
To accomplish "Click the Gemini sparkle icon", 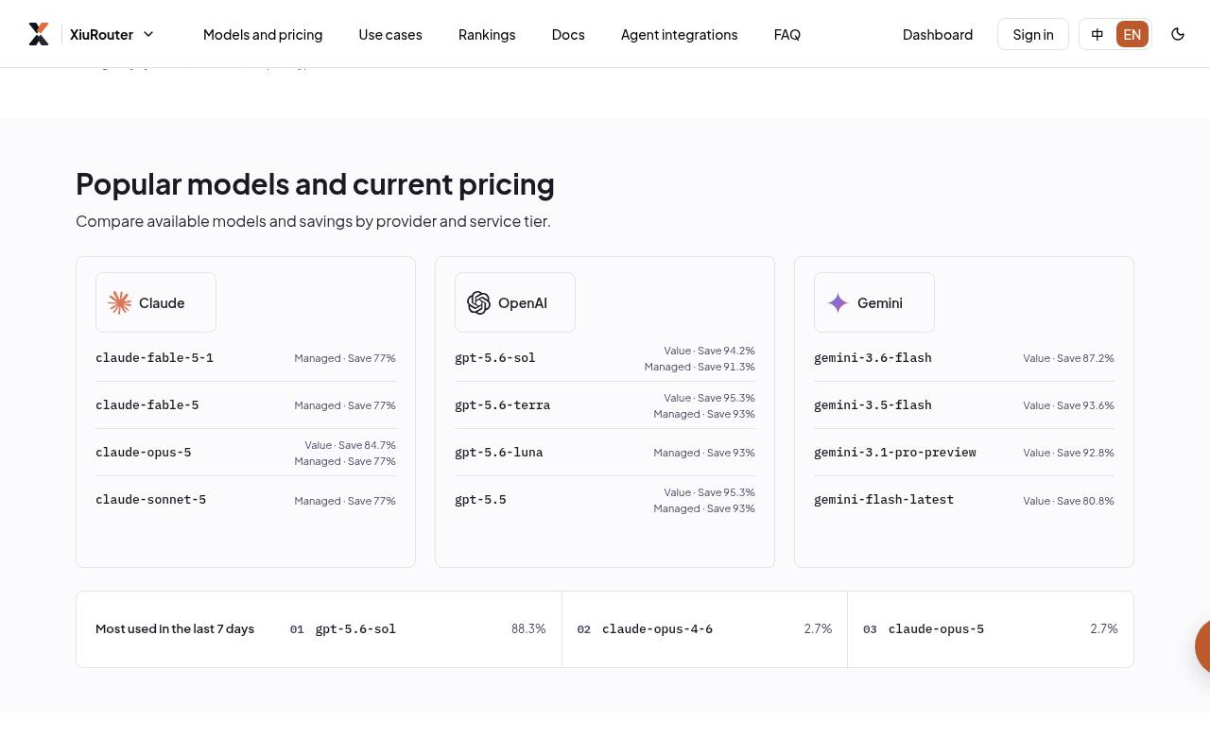I will click(x=838, y=302).
